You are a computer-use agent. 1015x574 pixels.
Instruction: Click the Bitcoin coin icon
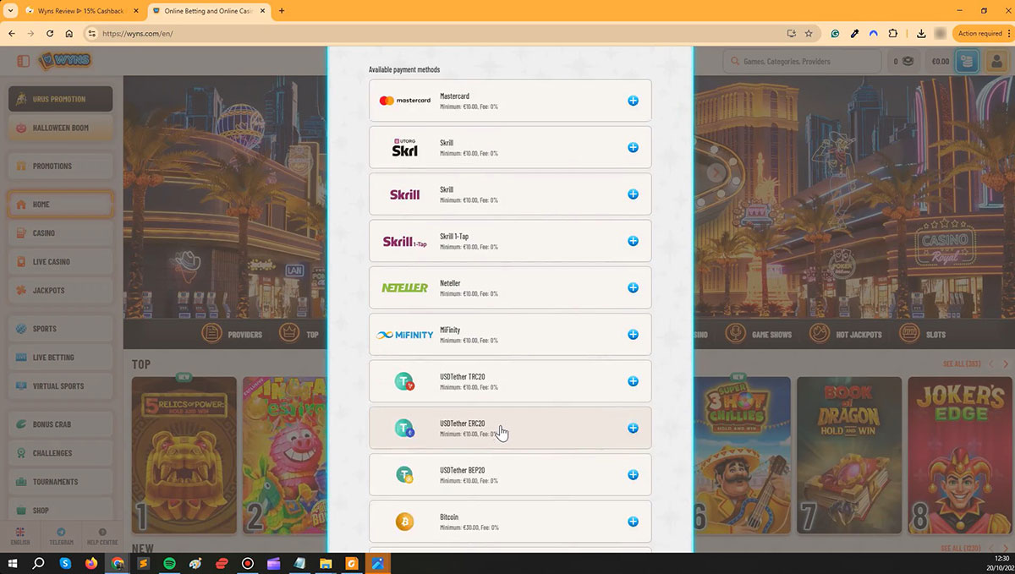click(x=405, y=522)
